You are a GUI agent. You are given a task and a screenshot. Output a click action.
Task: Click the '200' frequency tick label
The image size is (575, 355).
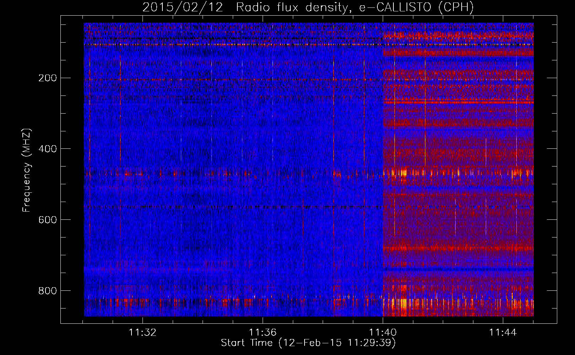coord(48,78)
